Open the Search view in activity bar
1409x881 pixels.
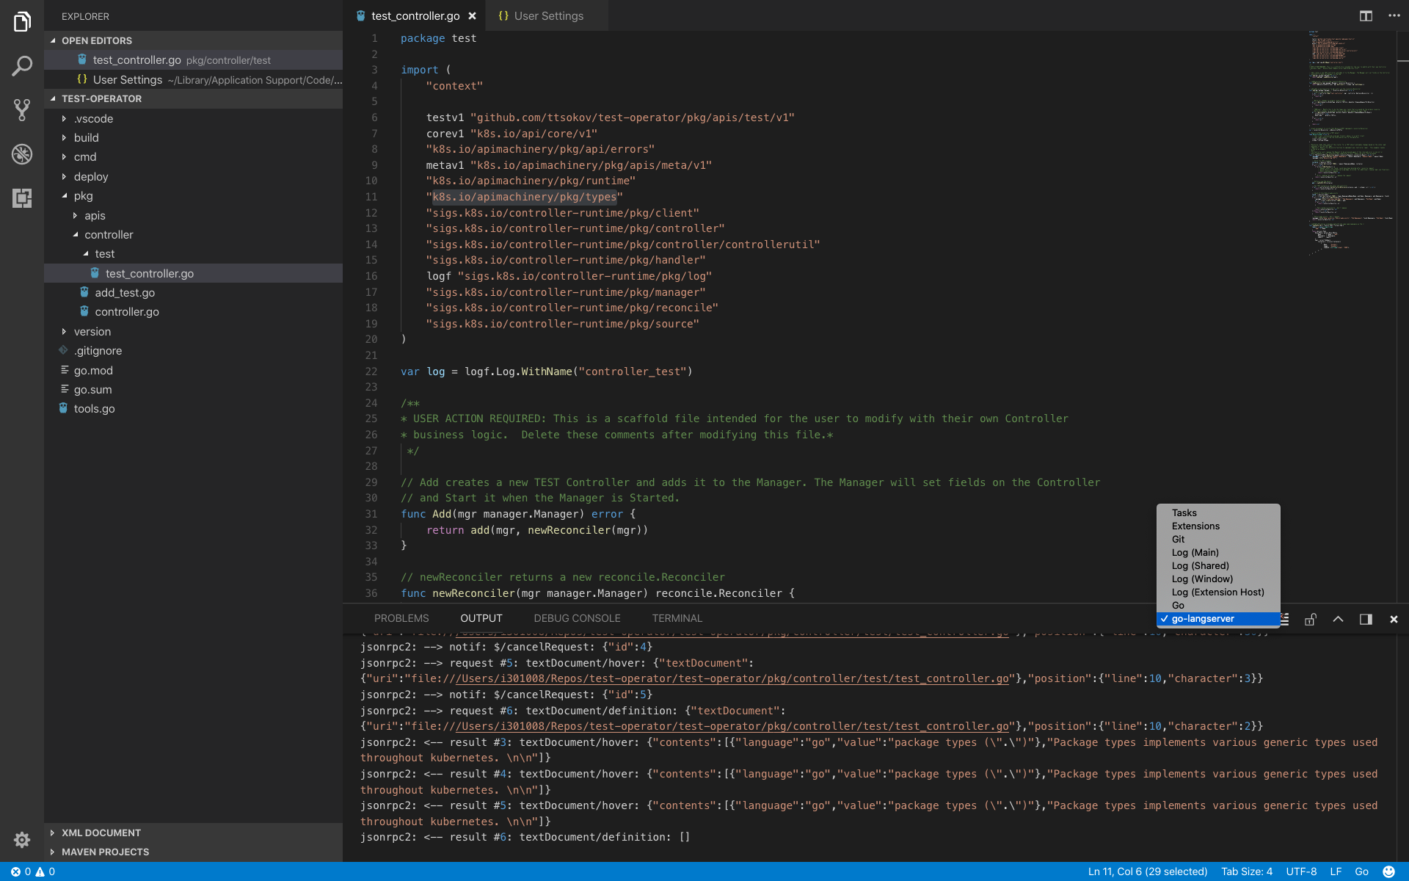tap(22, 66)
